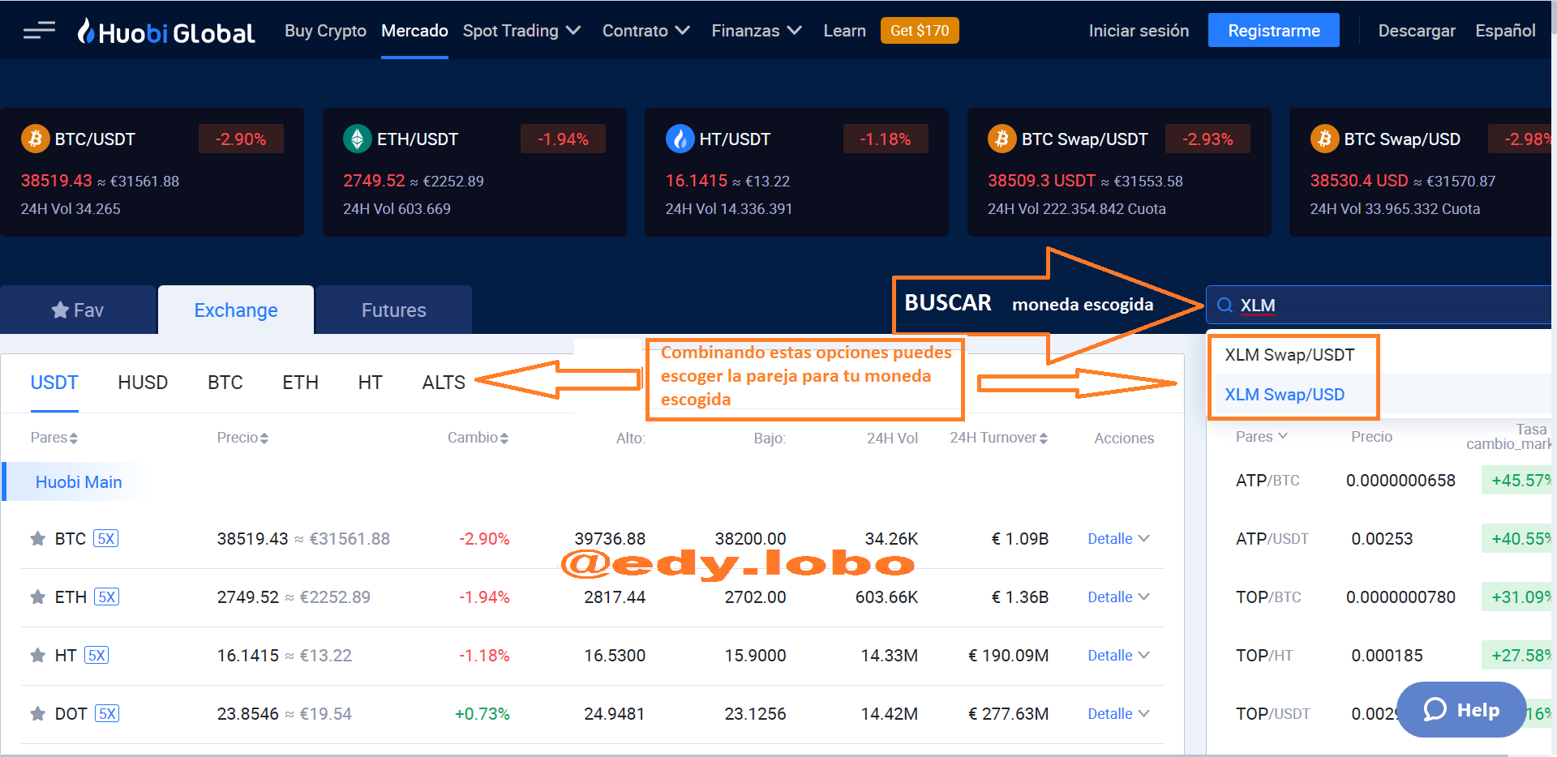
Task: Choose XLM Swap/USDT search suggestion
Action: click(1289, 355)
